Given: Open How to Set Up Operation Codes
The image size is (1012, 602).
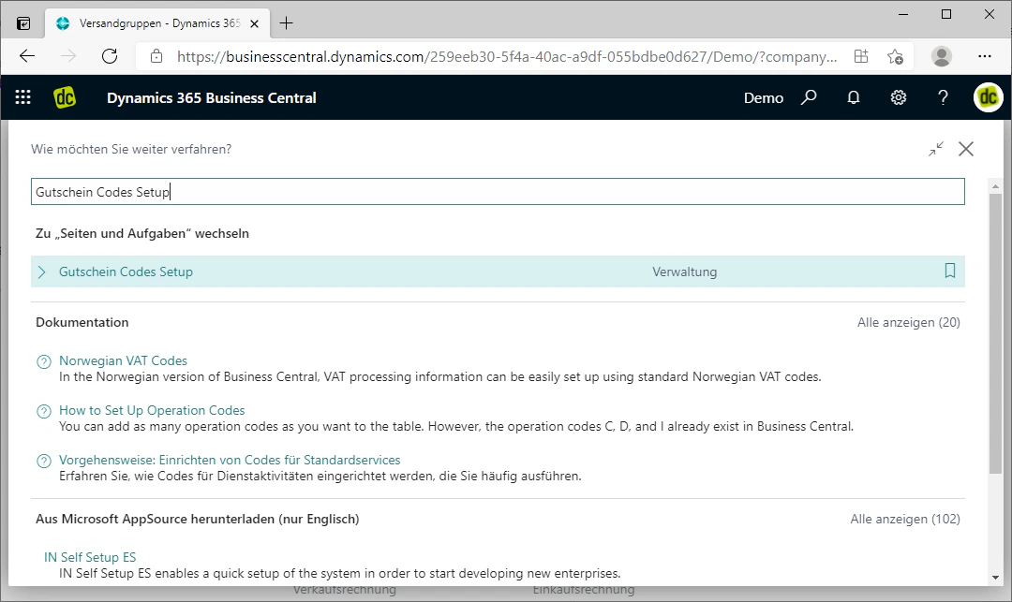Looking at the screenshot, I should point(152,411).
